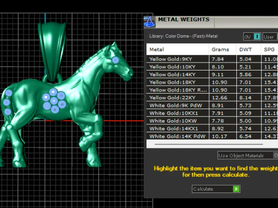Sort by the DWT column header
This screenshot has height=208, width=278.
248,50
